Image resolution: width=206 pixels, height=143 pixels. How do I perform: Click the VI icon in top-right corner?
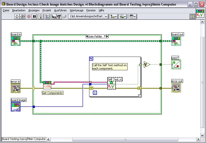pyautogui.click(x=200, y=14)
